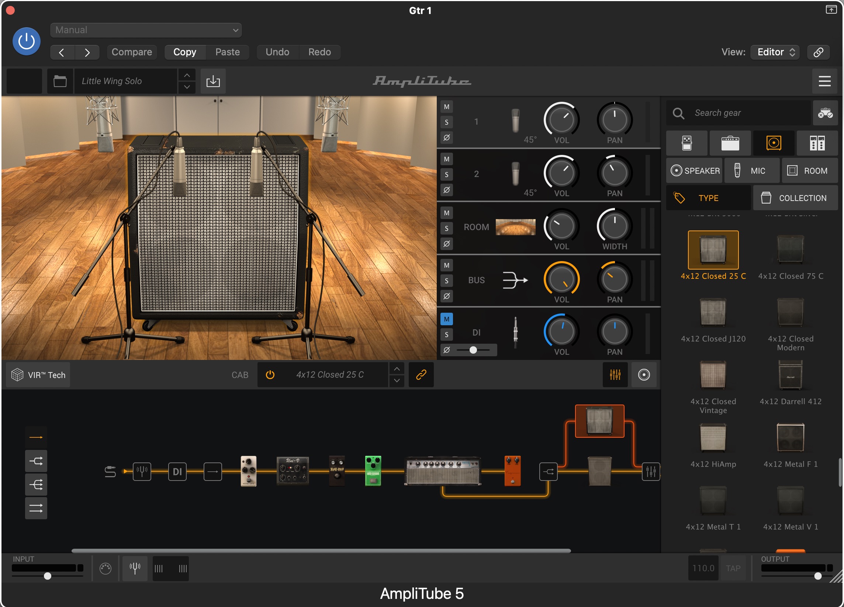
Task: Click the VIR Tech button
Action: pos(38,375)
